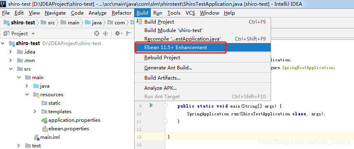Select application.properties in project tree
The image size is (354, 149).
coord(71,120)
